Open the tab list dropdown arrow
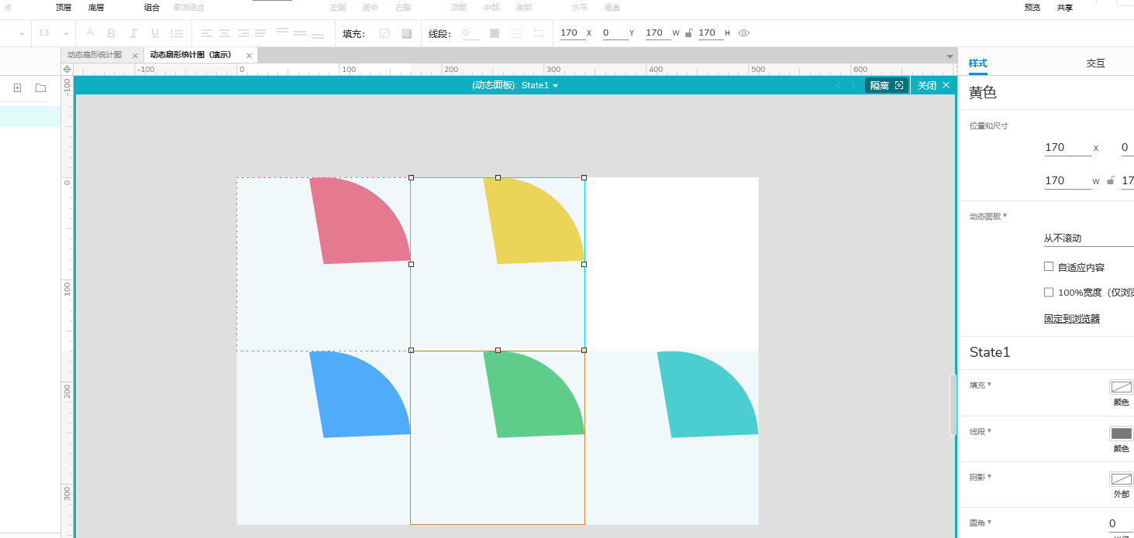This screenshot has width=1134, height=538. [x=950, y=57]
